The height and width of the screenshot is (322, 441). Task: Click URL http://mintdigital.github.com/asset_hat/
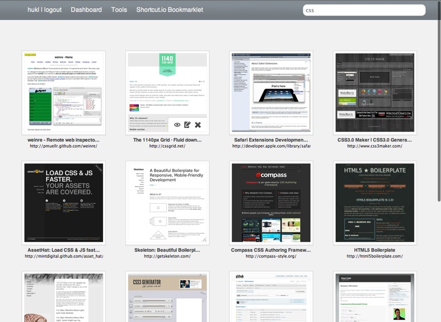(63, 256)
